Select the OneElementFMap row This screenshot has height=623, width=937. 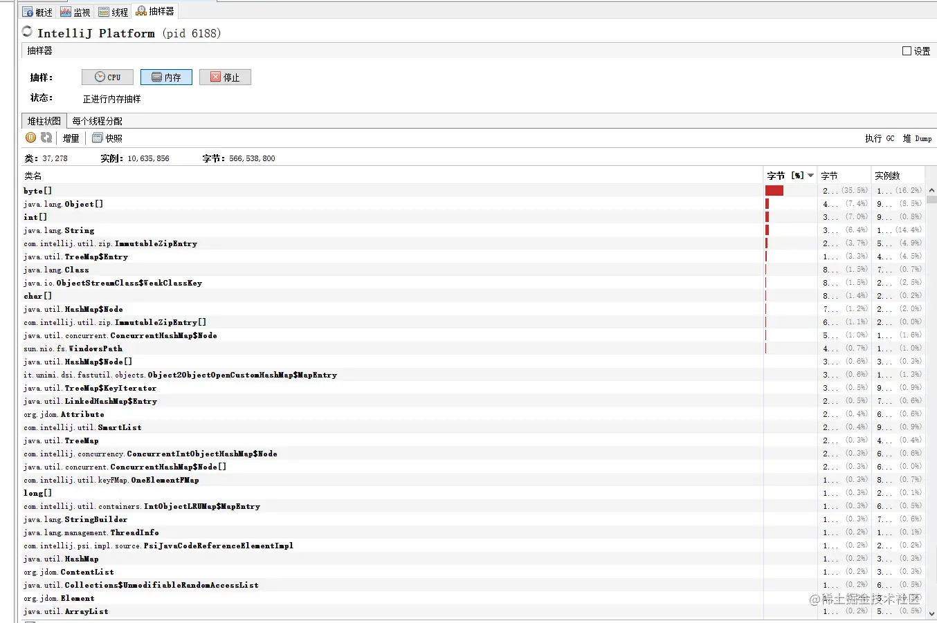click(x=474, y=480)
